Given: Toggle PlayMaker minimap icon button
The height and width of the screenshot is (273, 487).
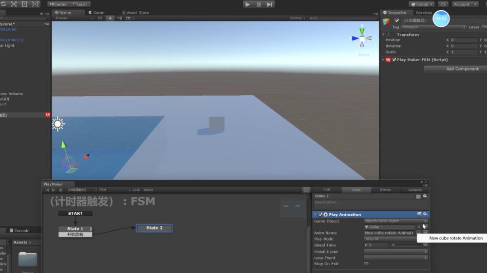Looking at the screenshot, I should click(306, 190).
